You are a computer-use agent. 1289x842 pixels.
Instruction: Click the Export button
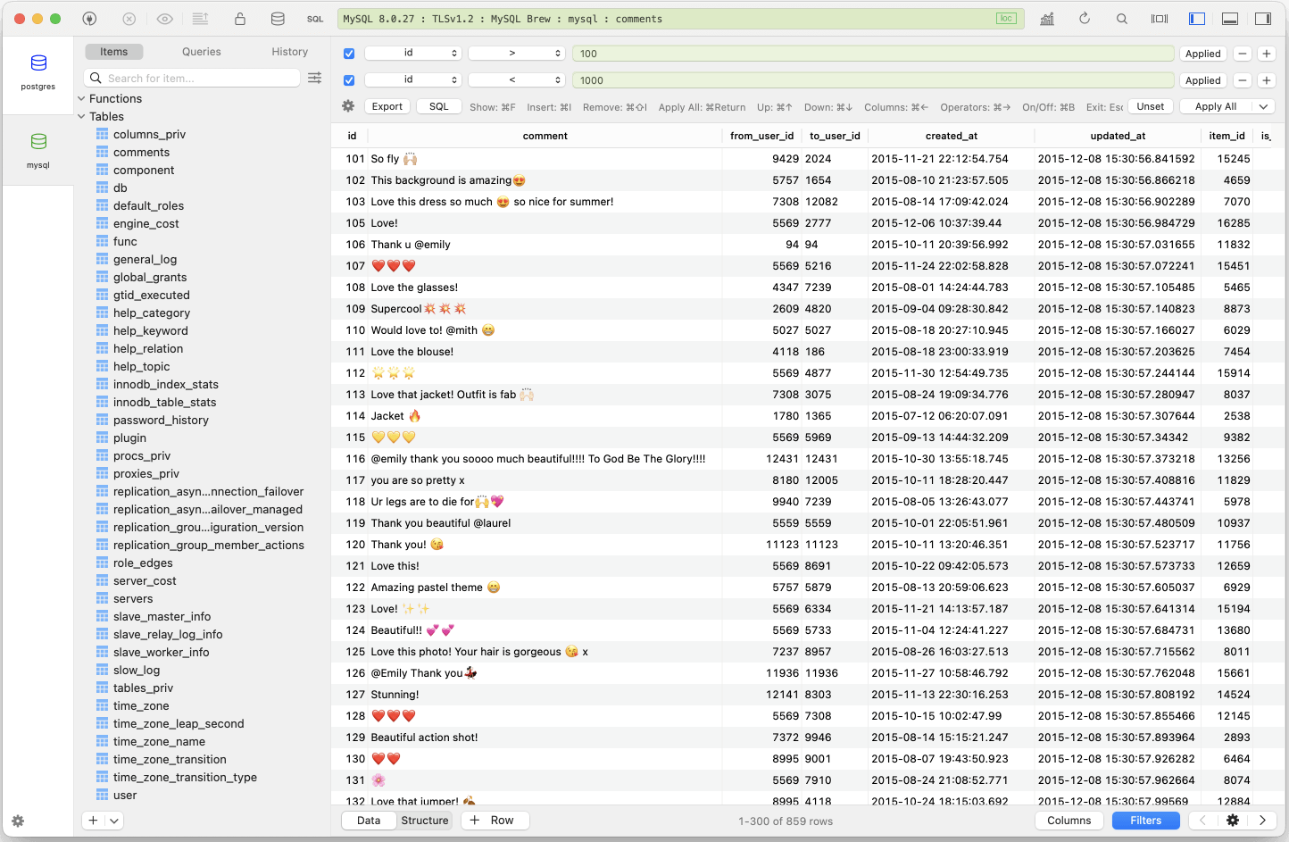(387, 106)
